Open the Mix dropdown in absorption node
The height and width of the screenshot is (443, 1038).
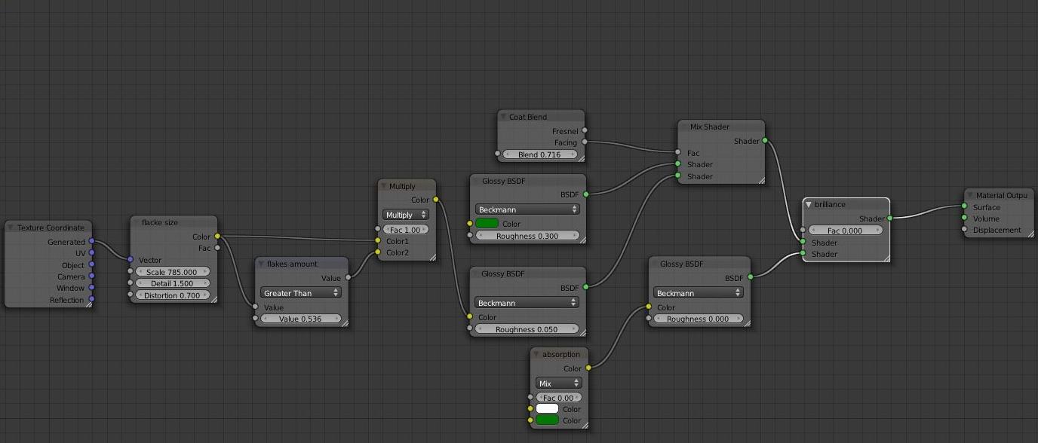[559, 383]
